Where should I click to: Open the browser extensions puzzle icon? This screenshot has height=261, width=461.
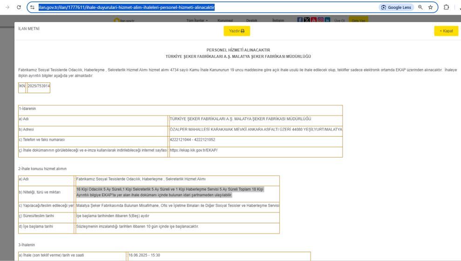(x=446, y=7)
